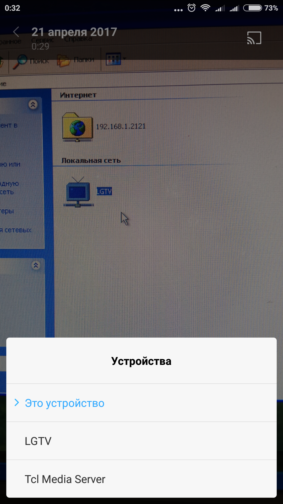The height and width of the screenshot is (504, 283).
Task: Tap the photo time "0:29"
Action: [x=40, y=46]
